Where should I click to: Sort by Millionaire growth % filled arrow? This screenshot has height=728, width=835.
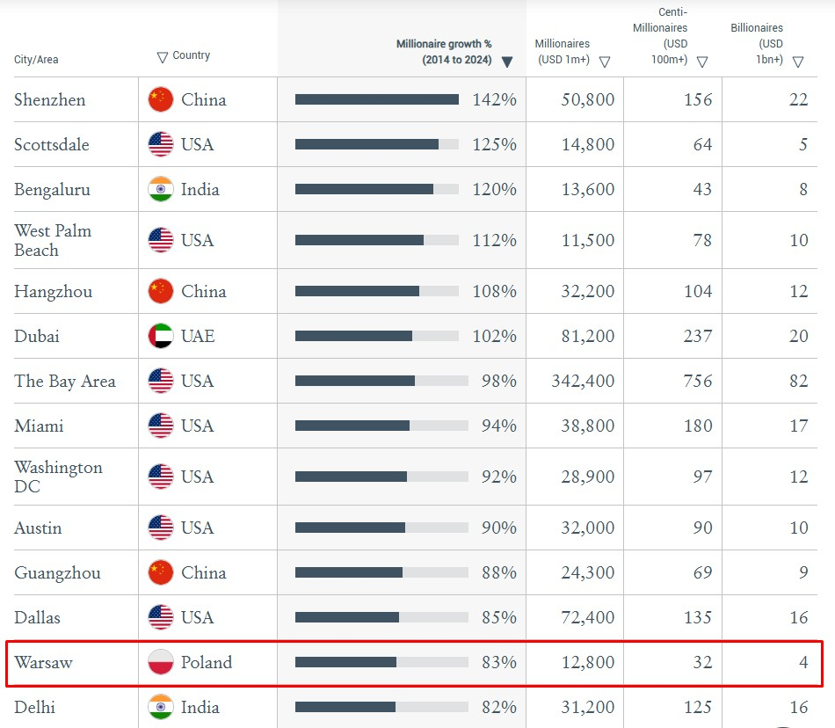pos(507,62)
